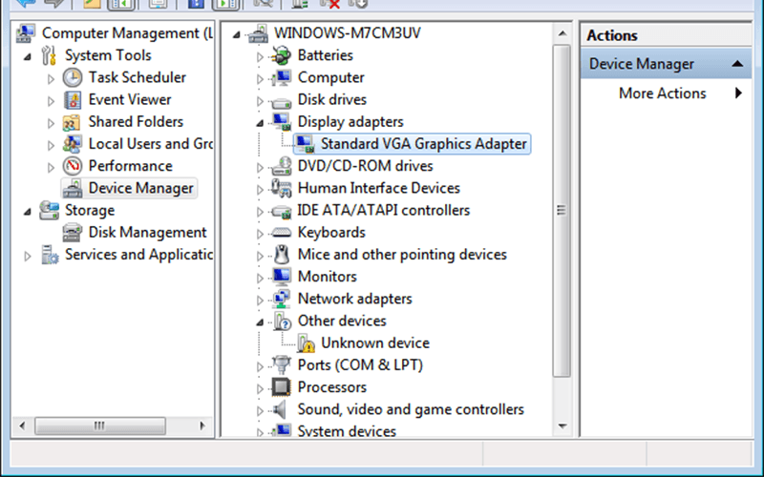Click the Storage icon in left tree
The image size is (764, 477).
(49, 210)
